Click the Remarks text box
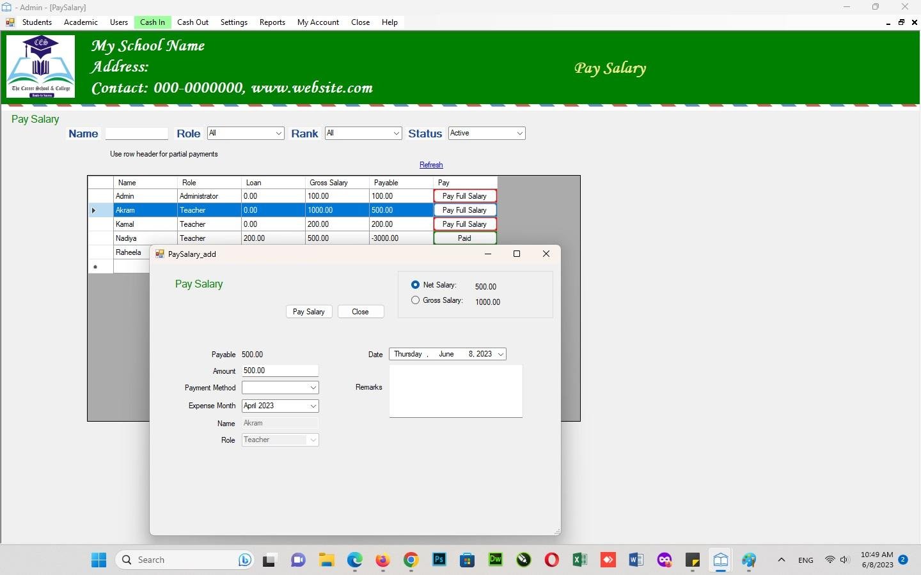Screen dimensions: 921x575 [455, 391]
